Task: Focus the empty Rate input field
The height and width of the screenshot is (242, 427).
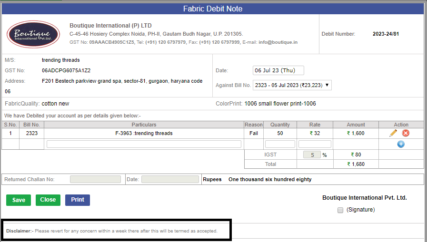Action: click(315, 144)
